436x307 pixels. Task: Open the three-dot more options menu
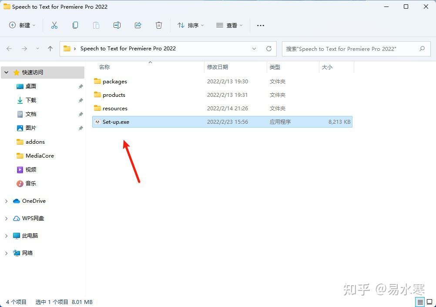click(x=261, y=26)
